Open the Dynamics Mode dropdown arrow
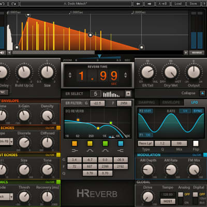The image size is (207, 207). coord(11,197)
